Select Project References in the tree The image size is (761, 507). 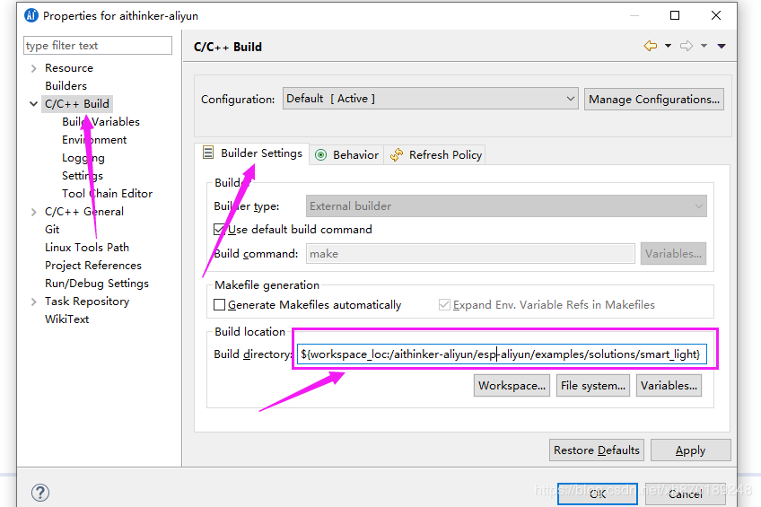(93, 266)
